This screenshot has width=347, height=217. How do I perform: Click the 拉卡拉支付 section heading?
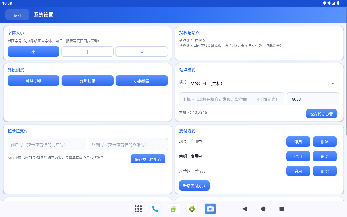[18, 131]
